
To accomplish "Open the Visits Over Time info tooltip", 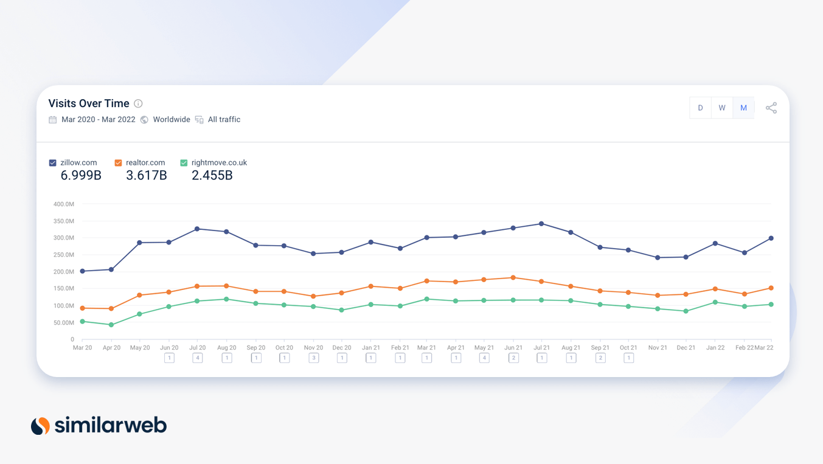I will (138, 103).
